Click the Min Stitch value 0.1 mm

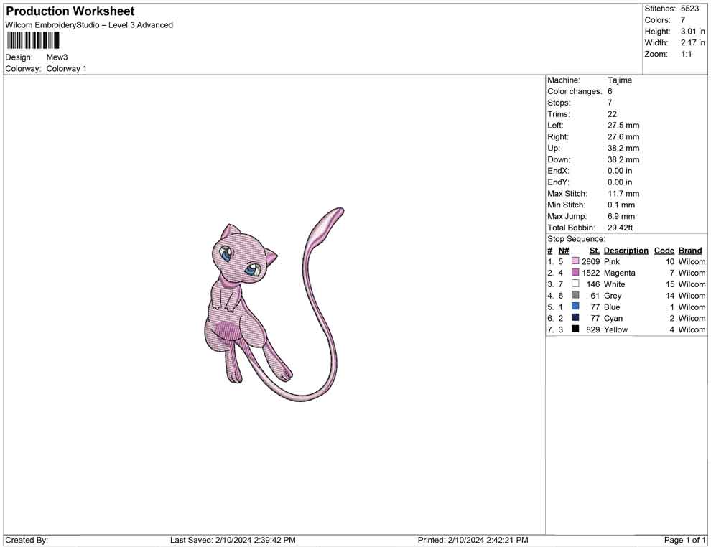tap(621, 205)
